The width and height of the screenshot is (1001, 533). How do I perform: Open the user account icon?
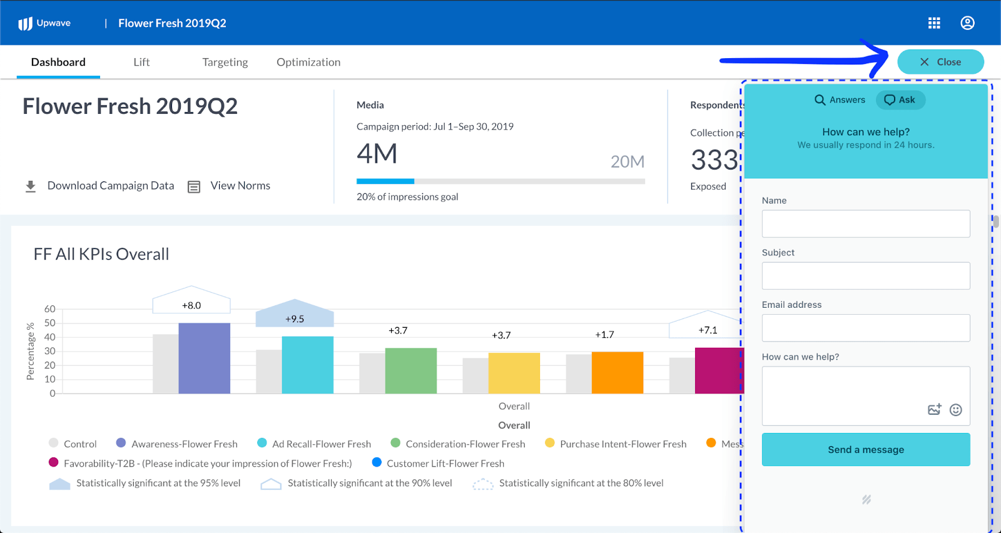click(x=967, y=23)
